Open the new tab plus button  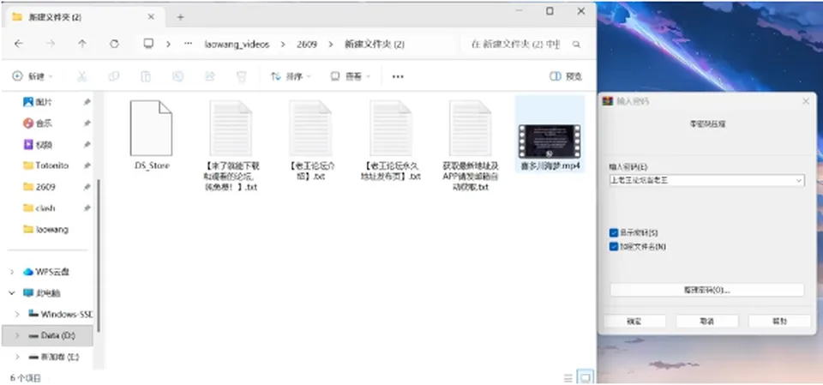(180, 17)
